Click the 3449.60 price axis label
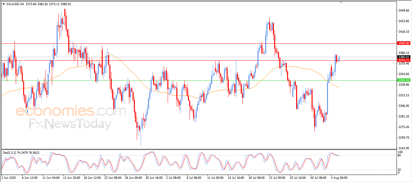This screenshot has width=412, height=182. pyautogui.click(x=404, y=10)
